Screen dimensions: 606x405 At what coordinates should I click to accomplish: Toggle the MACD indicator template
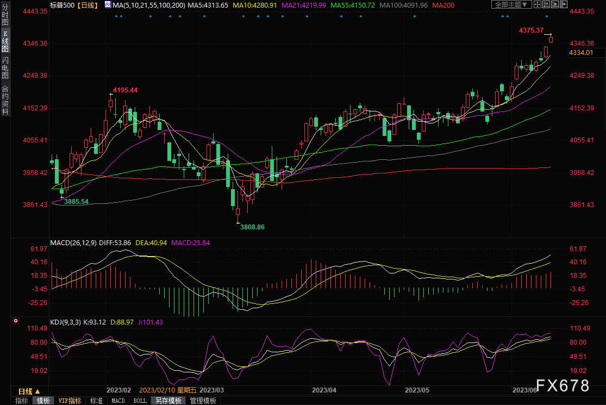118,401
